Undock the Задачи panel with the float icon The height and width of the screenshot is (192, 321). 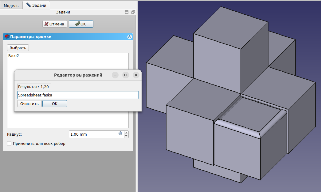point(133,12)
